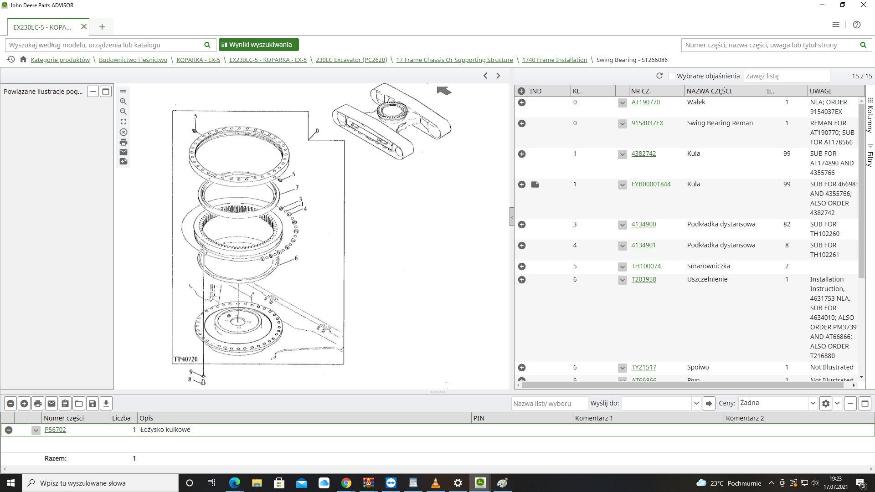This screenshot has height=492, width=875.
Task: Select the EX230LC-5 - KOPA... tab
Action: click(x=42, y=27)
